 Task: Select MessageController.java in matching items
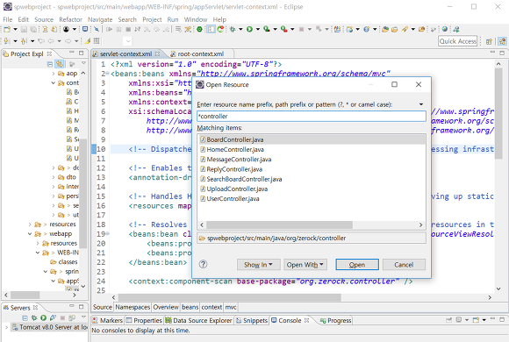(312, 160)
